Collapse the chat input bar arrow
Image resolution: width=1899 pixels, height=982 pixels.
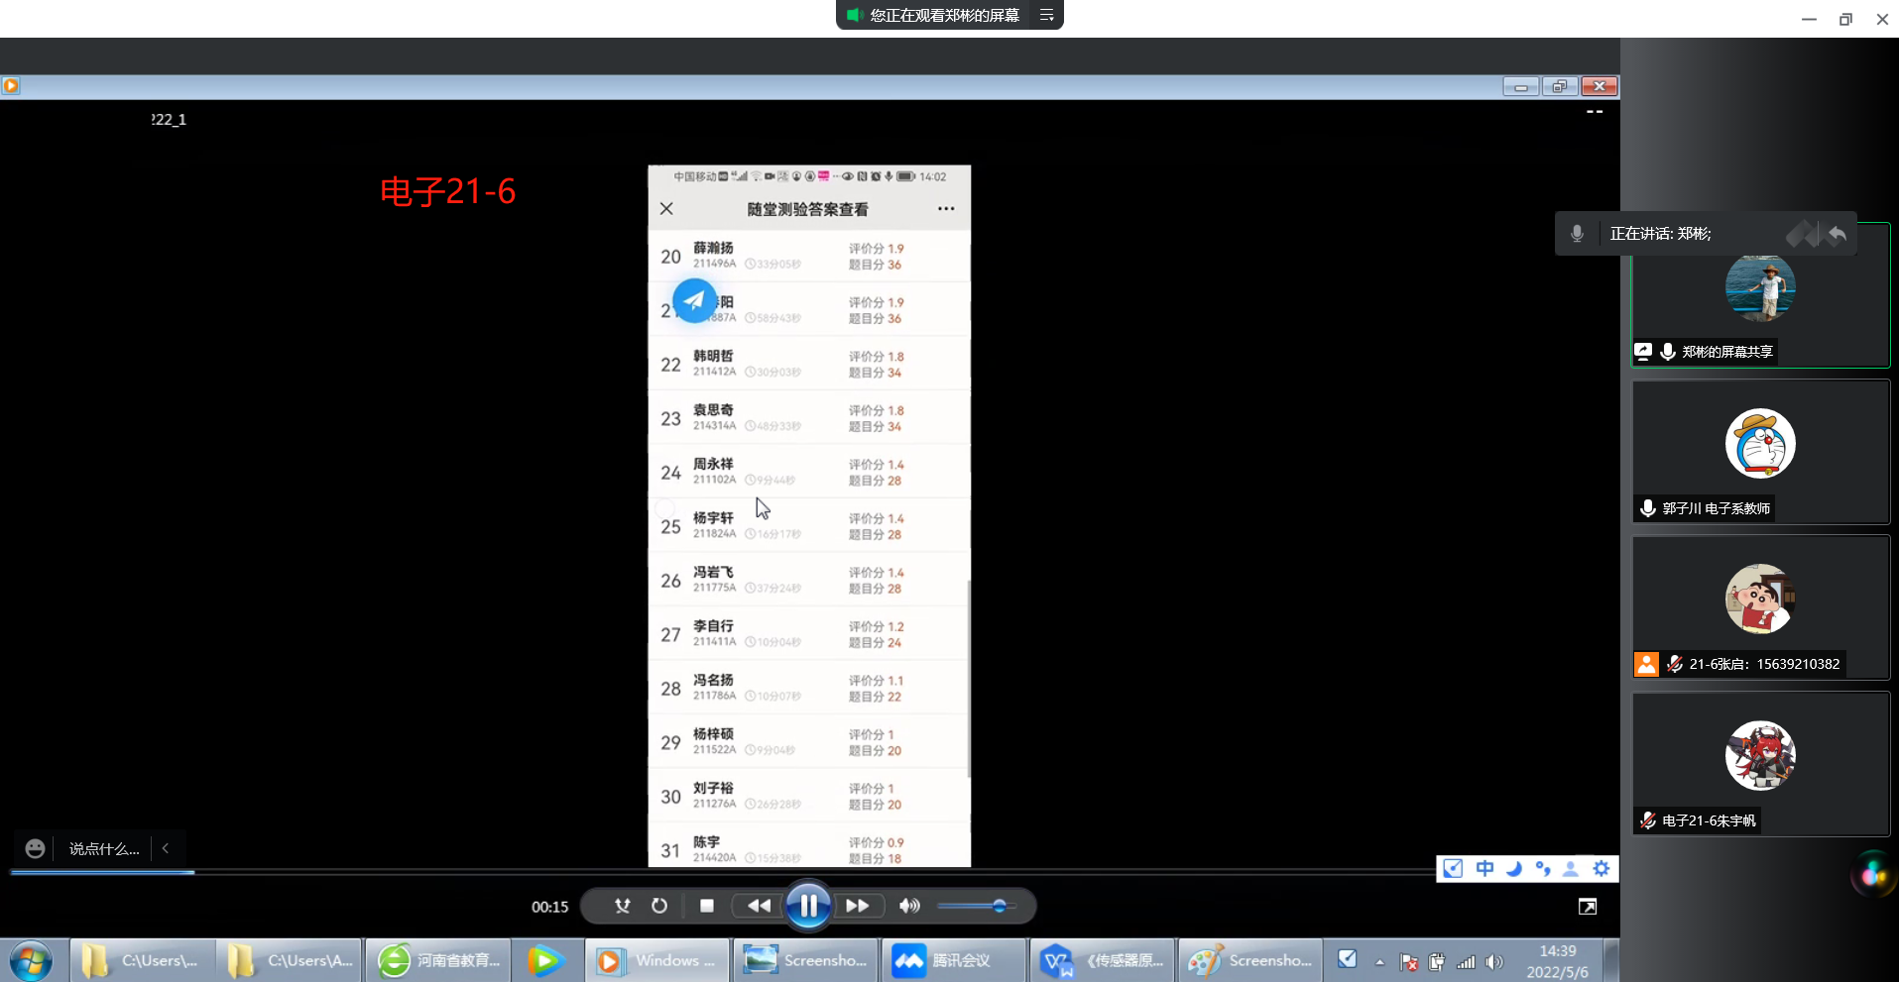point(166,848)
